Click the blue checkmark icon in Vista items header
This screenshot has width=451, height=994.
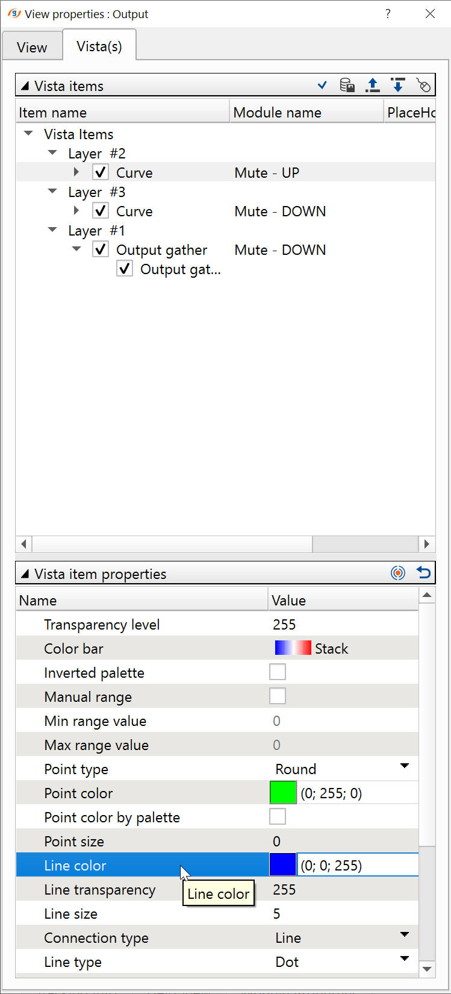click(x=322, y=86)
